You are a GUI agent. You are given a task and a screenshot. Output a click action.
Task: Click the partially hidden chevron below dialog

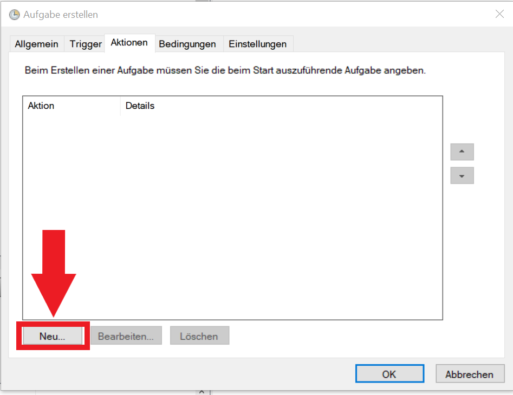202,392
